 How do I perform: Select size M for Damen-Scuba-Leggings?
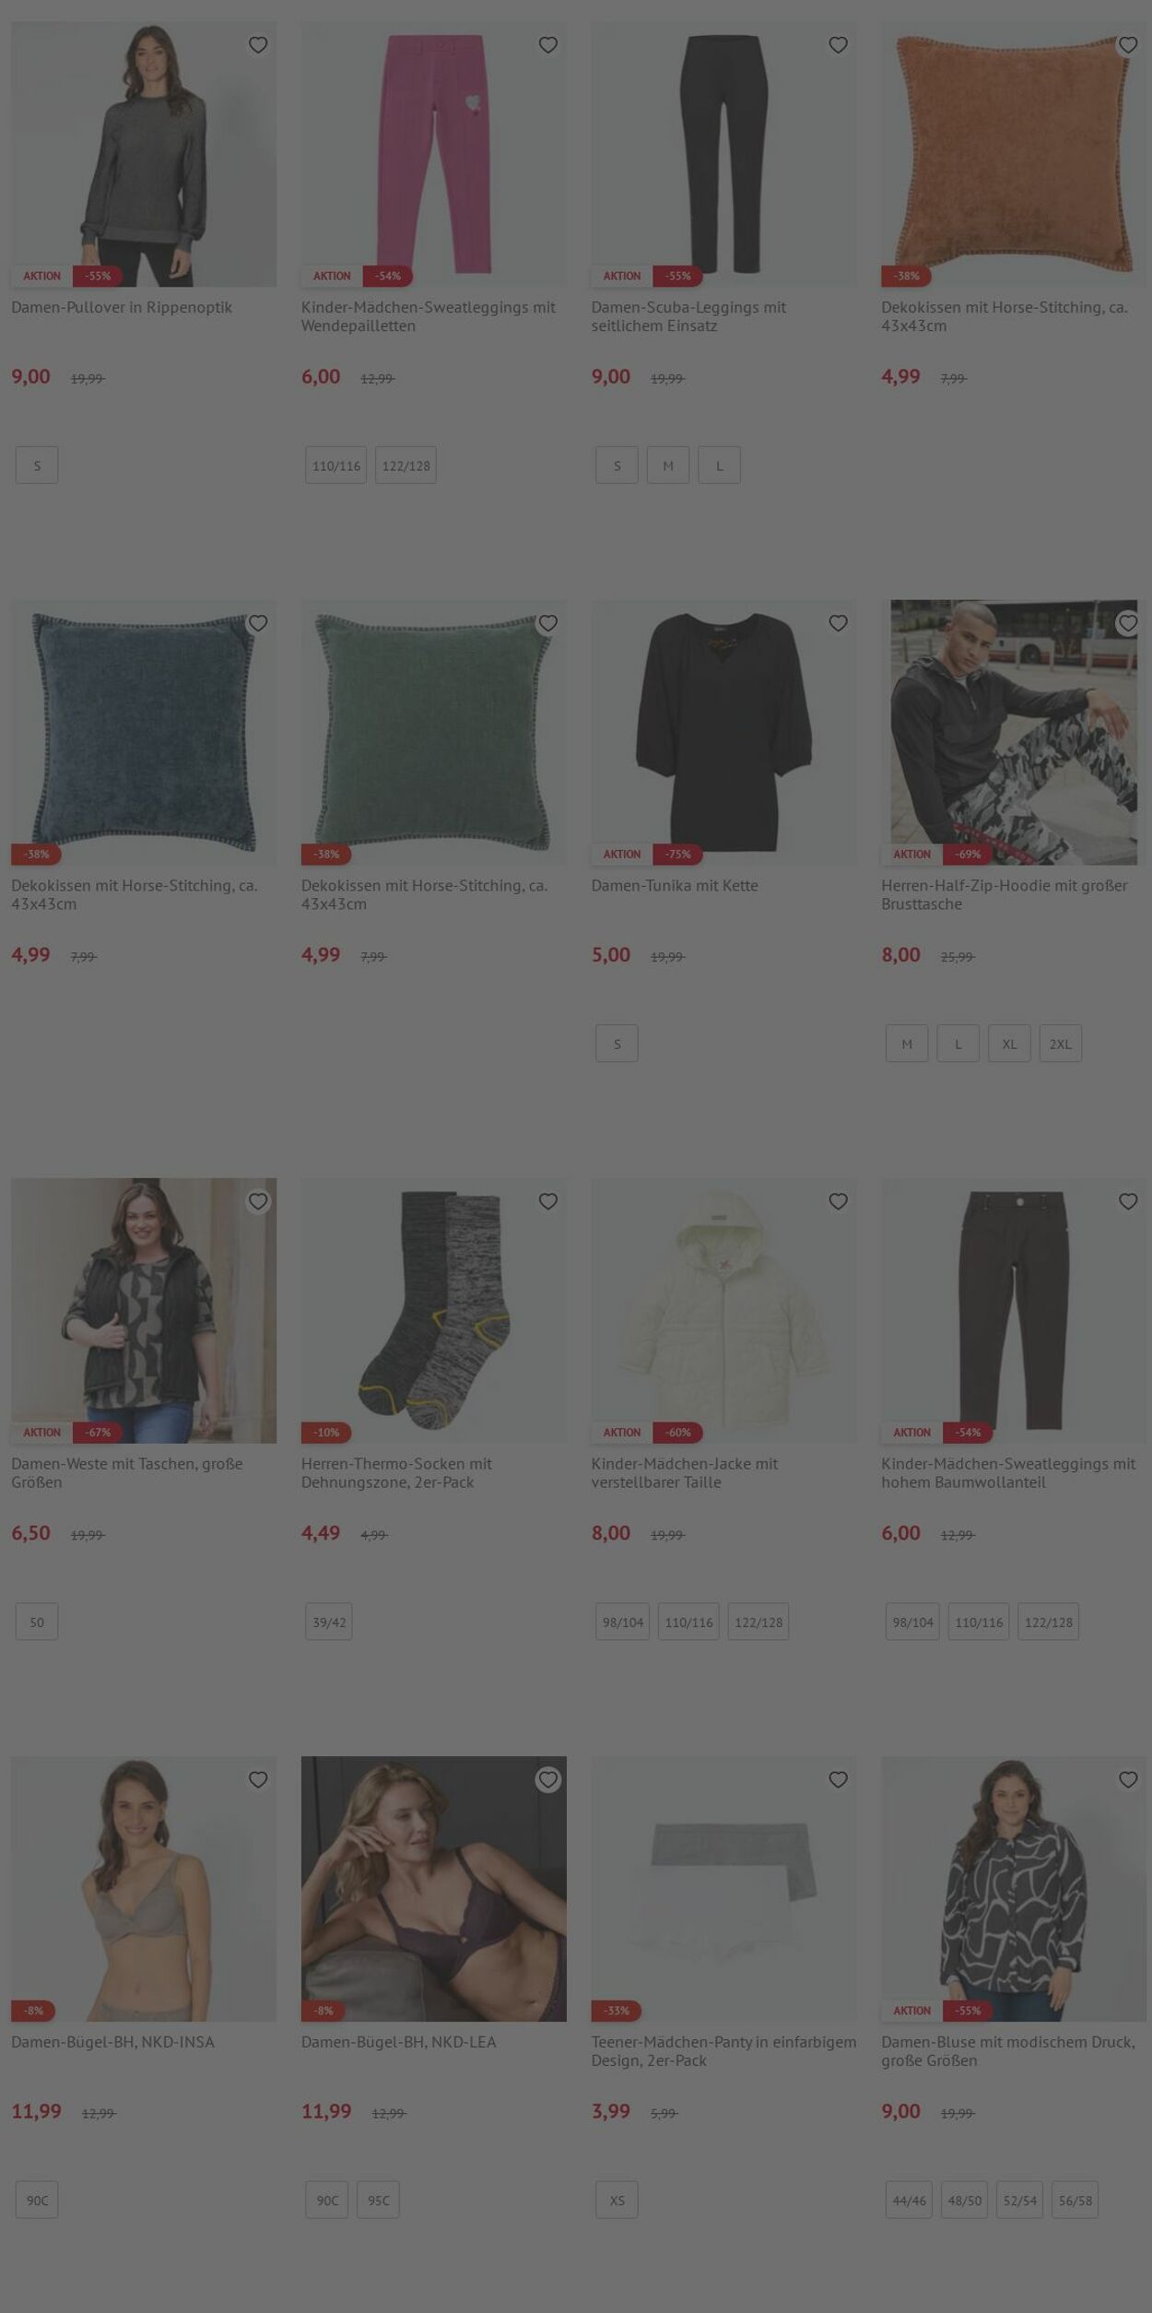point(668,466)
